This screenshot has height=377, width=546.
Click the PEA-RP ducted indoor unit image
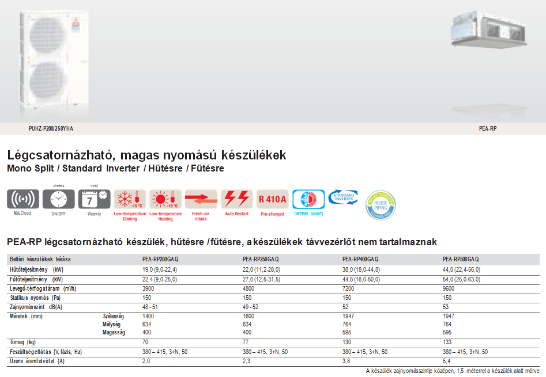tap(489, 29)
